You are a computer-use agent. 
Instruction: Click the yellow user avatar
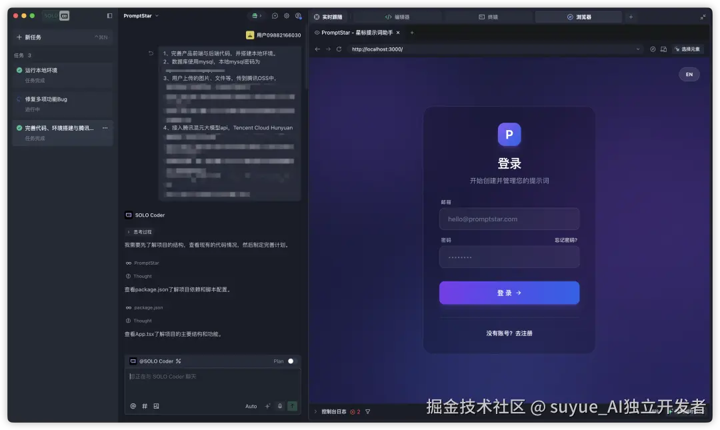[250, 35]
